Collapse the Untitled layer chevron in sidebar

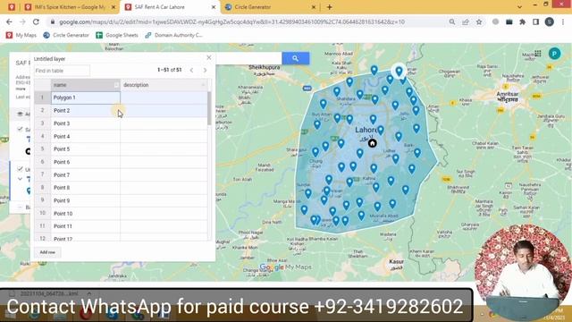[x=20, y=179]
